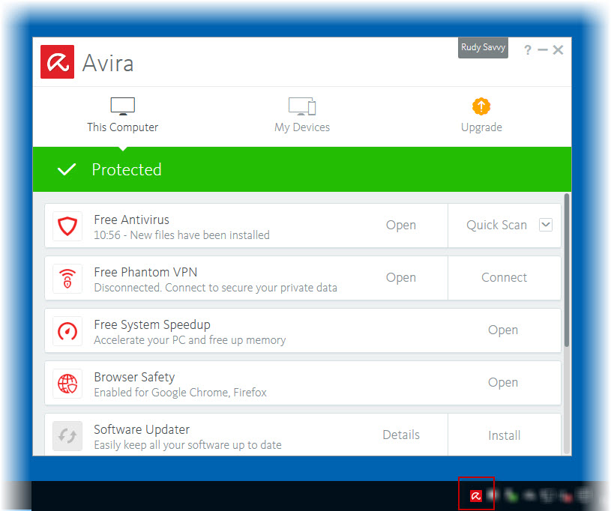The width and height of the screenshot is (611, 511).
Task: Open Free System Speedup
Action: click(x=503, y=330)
